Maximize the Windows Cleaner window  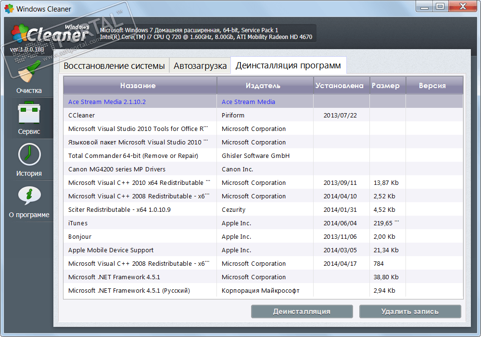tap(440, 6)
